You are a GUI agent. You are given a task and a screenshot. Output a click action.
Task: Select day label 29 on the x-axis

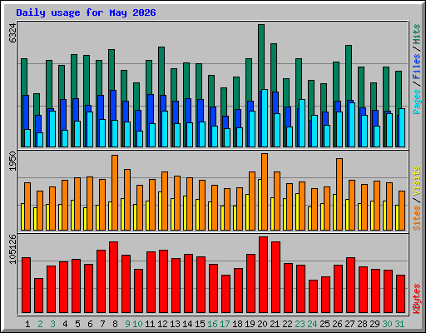coord(374,324)
